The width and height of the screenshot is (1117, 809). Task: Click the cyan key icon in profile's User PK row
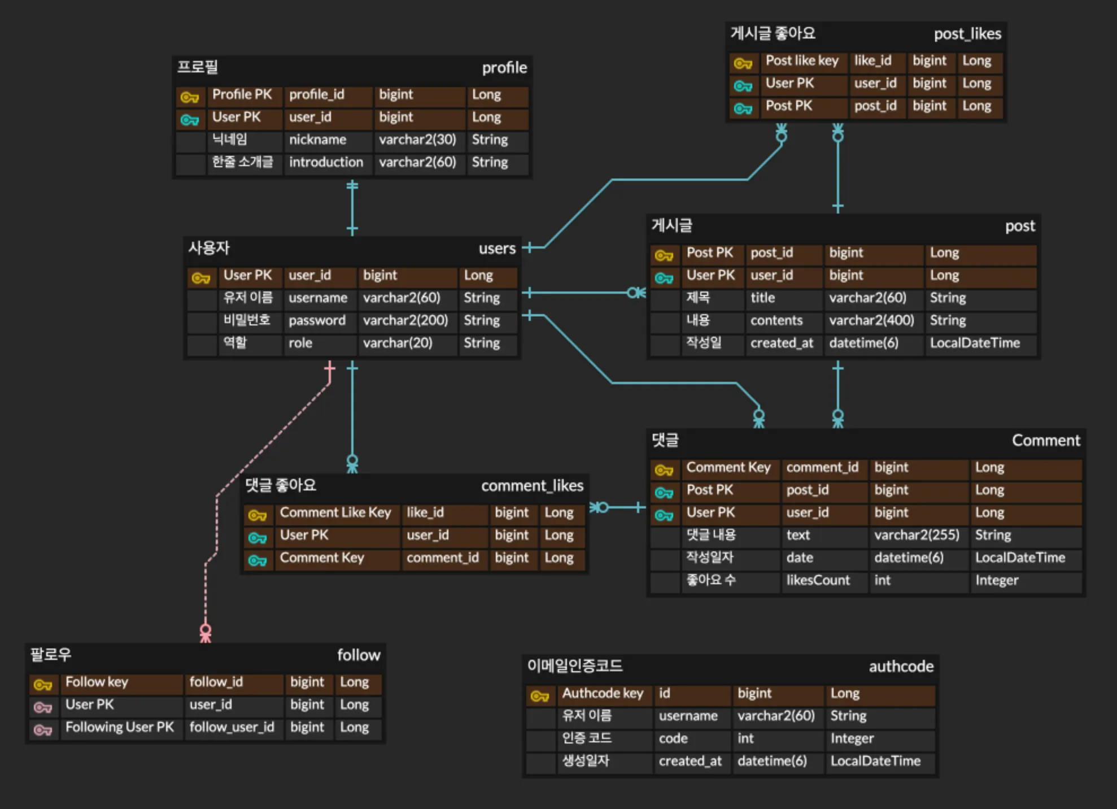pos(190,120)
